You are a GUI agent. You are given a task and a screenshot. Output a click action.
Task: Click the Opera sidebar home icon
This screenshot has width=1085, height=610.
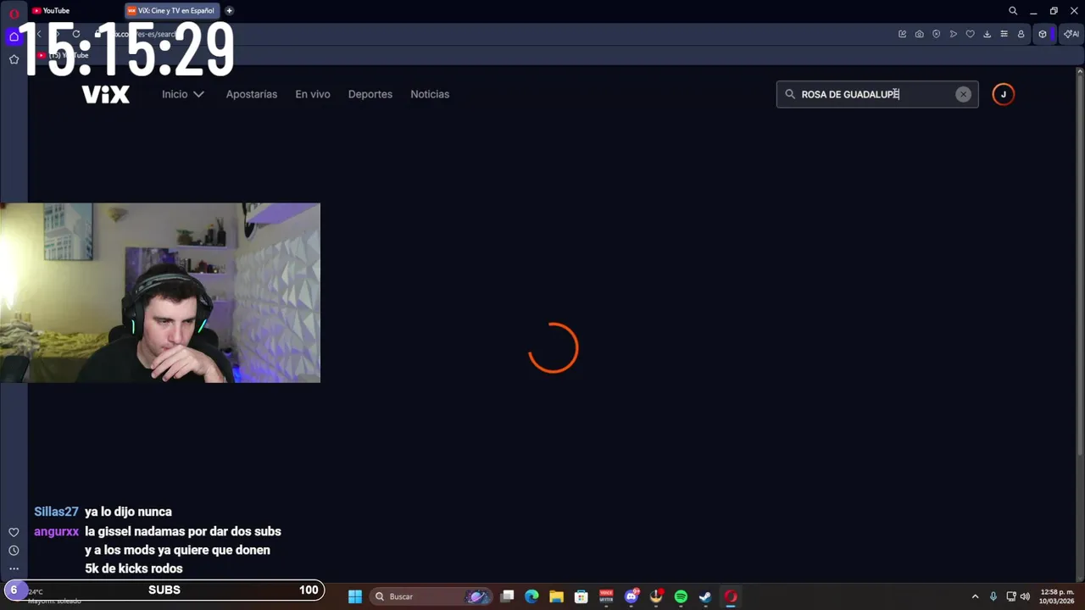tap(14, 36)
